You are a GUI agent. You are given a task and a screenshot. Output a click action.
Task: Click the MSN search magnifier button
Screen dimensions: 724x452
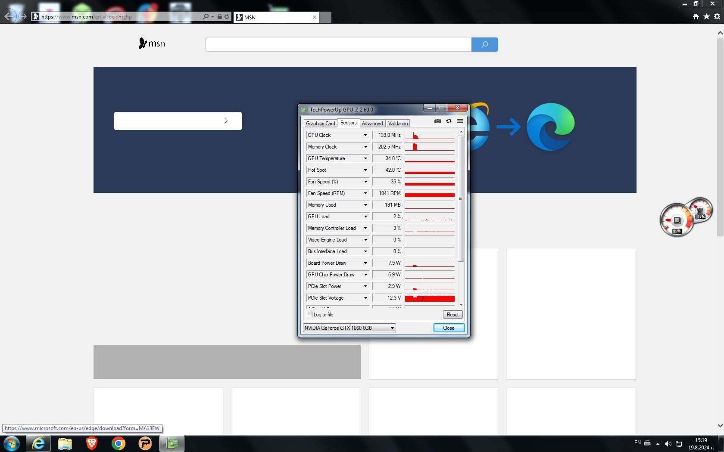pyautogui.click(x=485, y=44)
